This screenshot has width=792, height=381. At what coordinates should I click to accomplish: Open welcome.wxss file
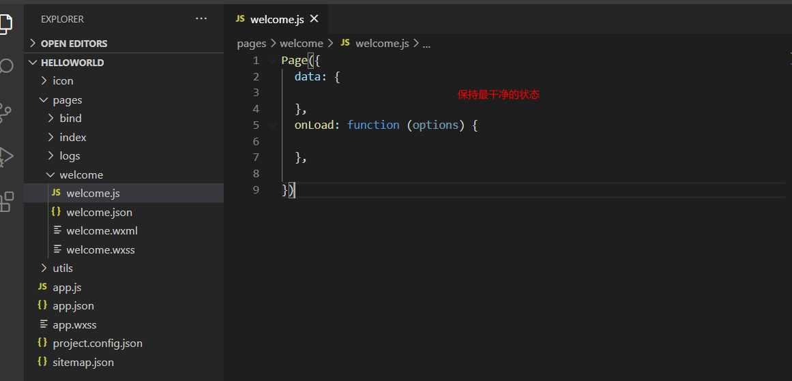point(123,249)
